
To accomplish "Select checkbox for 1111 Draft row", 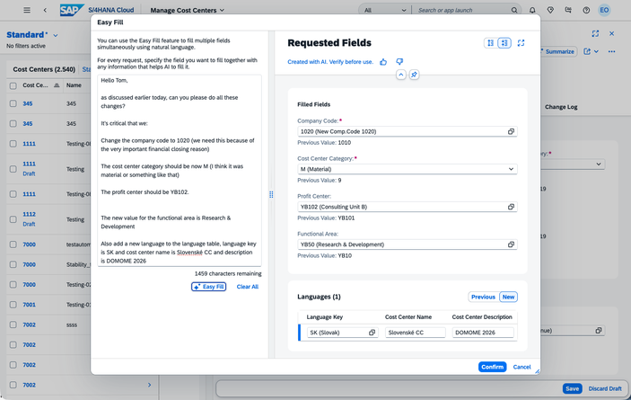I will click(x=13, y=169).
